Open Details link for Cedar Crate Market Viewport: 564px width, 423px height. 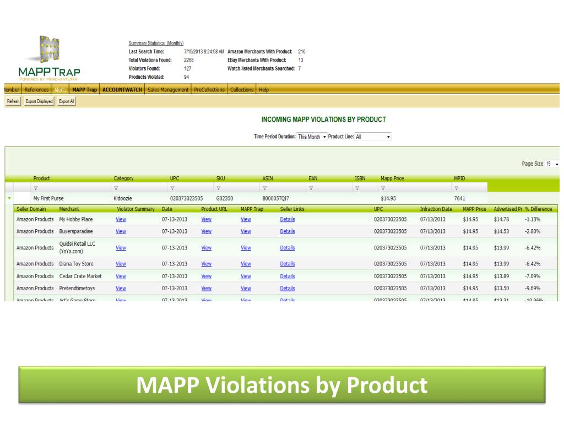[288, 276]
